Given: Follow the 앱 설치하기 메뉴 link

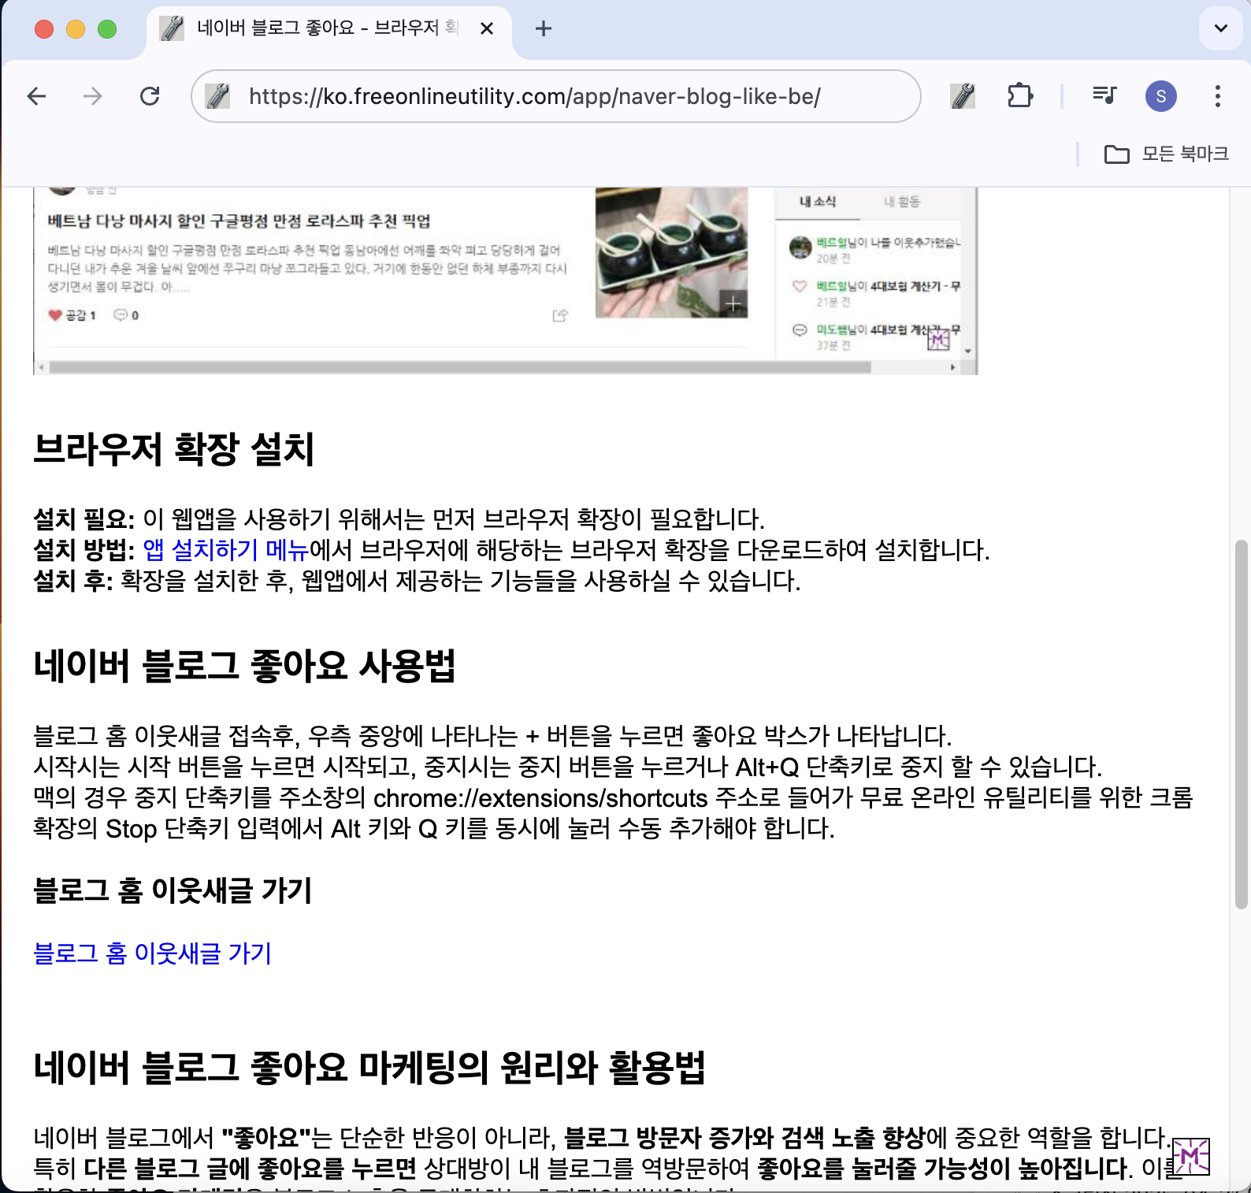Looking at the screenshot, I should click(x=225, y=550).
